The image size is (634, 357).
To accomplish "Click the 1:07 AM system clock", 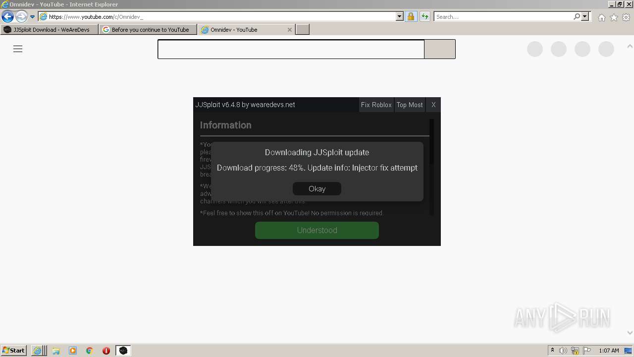I will click(x=609, y=351).
